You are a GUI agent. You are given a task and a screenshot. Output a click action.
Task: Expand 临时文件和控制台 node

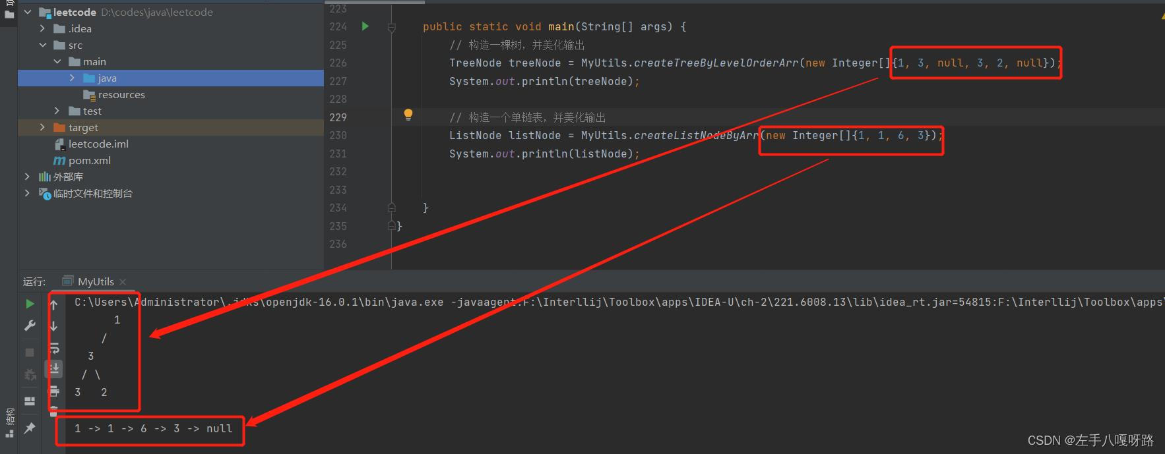tap(27, 193)
